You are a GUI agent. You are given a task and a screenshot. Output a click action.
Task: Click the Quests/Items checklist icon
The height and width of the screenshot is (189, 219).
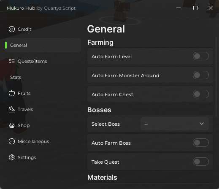point(12,61)
